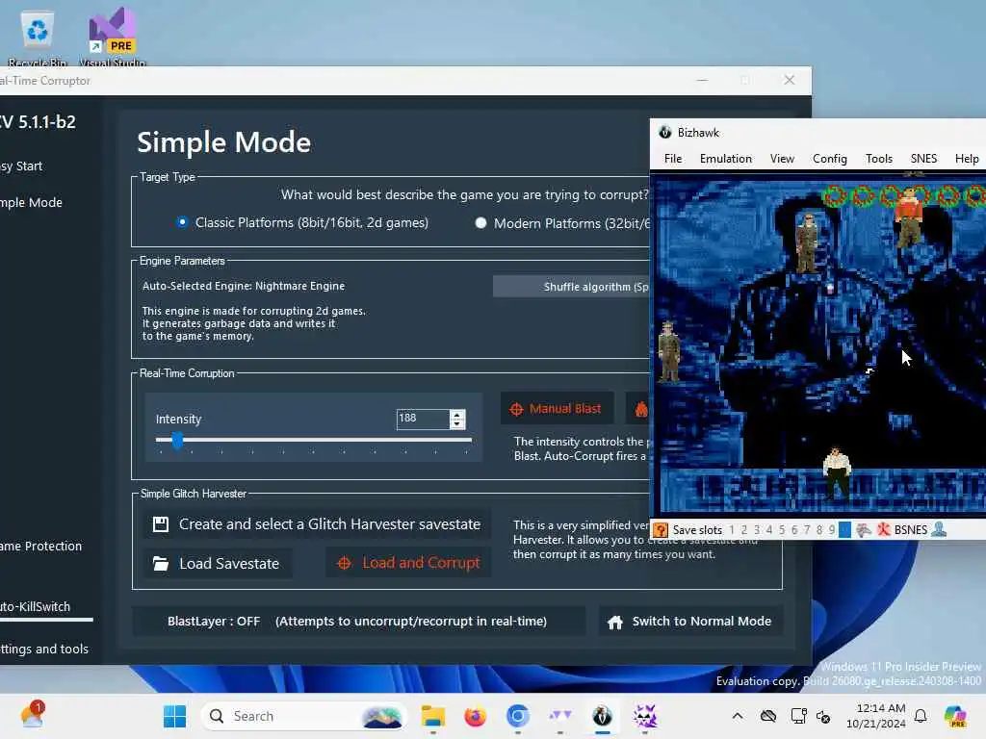Decrease intensity with stepper down arrow

click(x=457, y=424)
